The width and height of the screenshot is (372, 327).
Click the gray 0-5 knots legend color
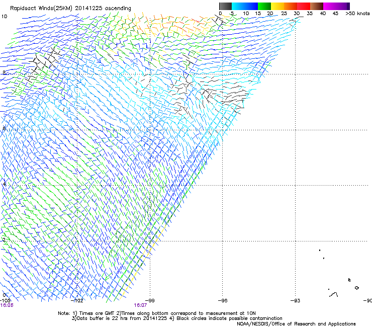pyautogui.click(x=225, y=6)
